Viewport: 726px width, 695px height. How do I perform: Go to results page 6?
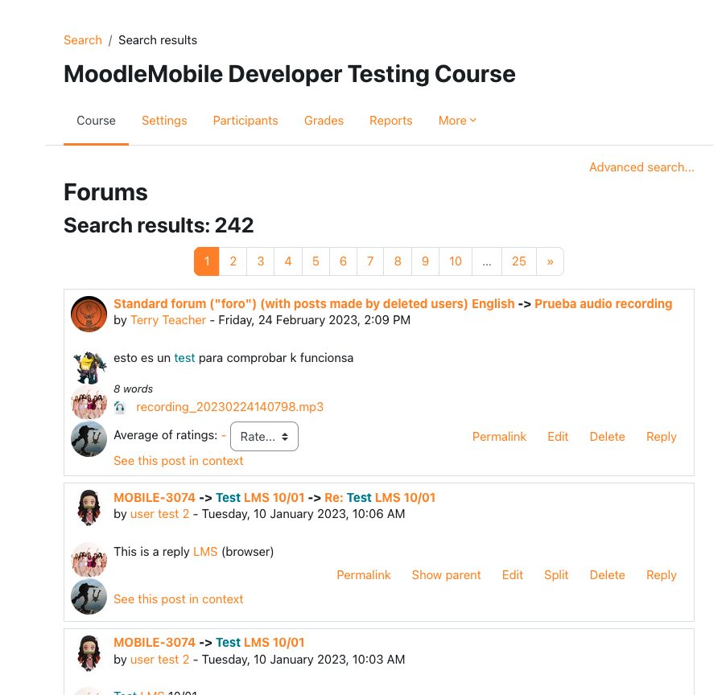(x=343, y=261)
